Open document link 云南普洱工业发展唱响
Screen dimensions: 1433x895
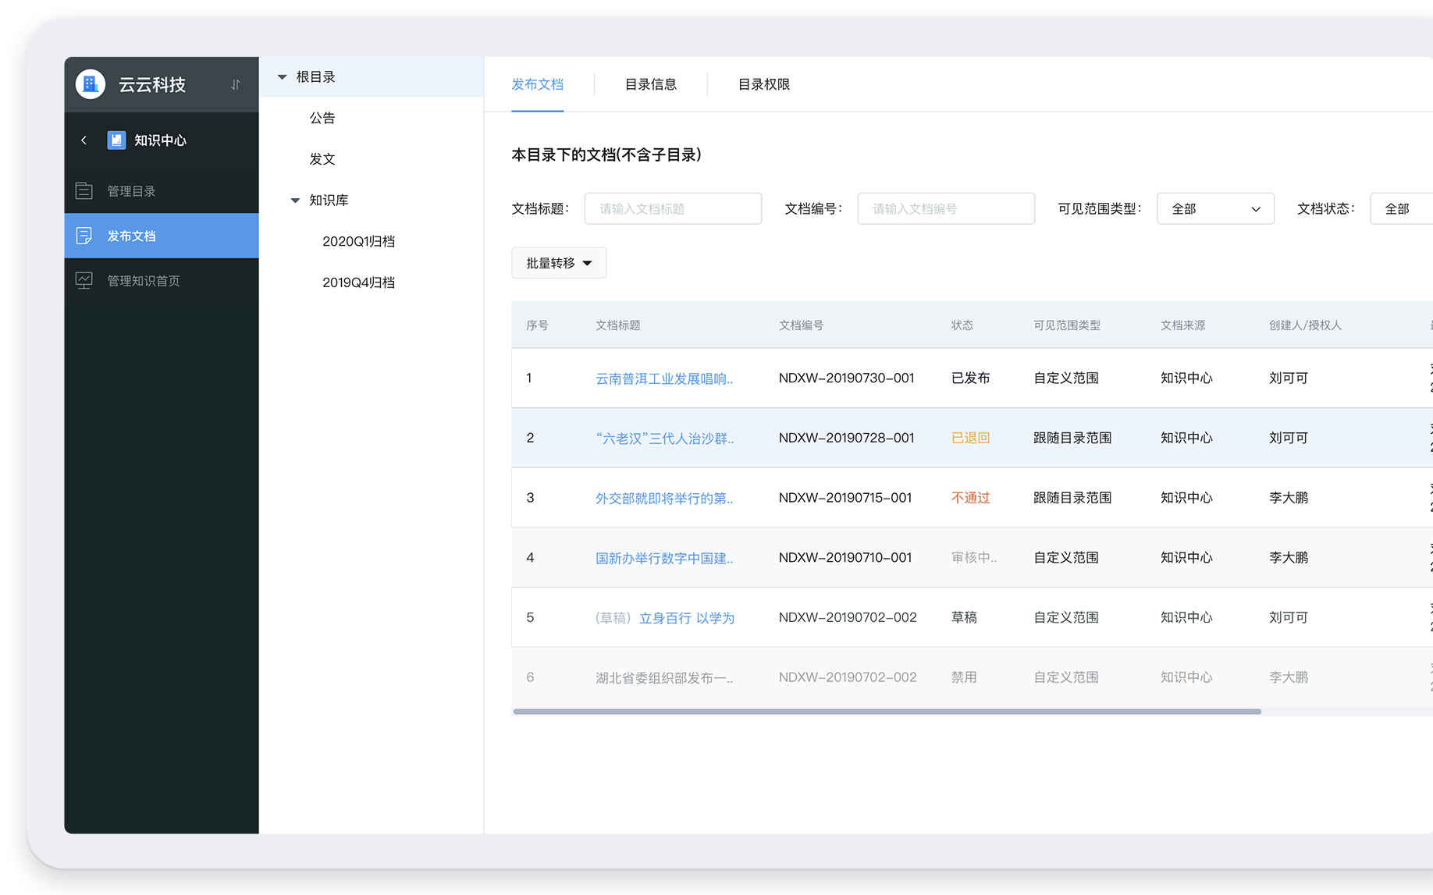click(x=664, y=378)
